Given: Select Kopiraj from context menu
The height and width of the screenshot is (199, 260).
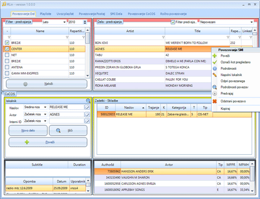Looking at the screenshot, I should tap(225, 109).
